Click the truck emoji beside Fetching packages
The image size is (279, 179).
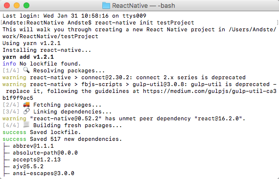pos(26,105)
